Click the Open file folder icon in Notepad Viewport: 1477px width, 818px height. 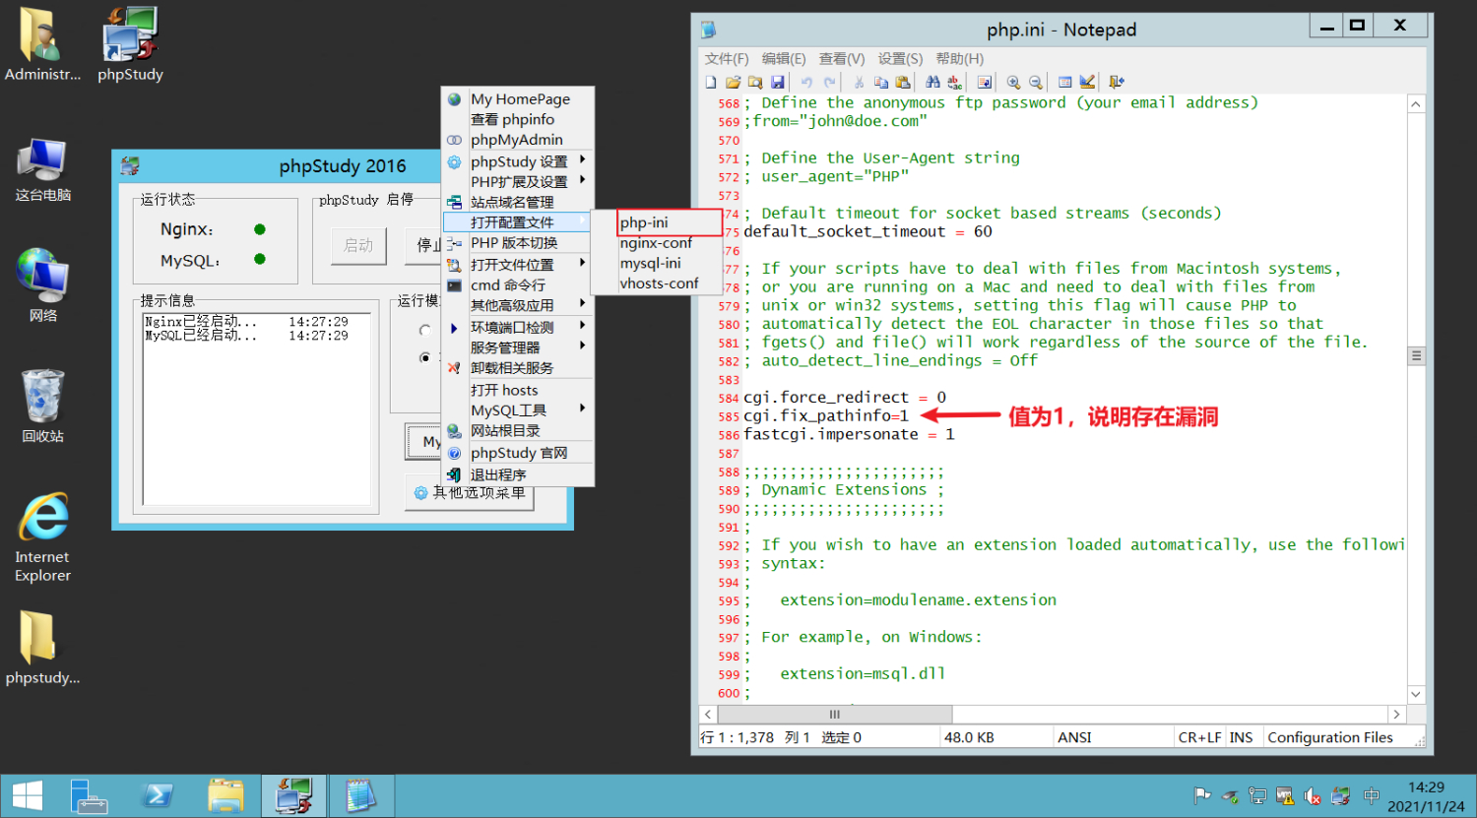click(x=734, y=82)
